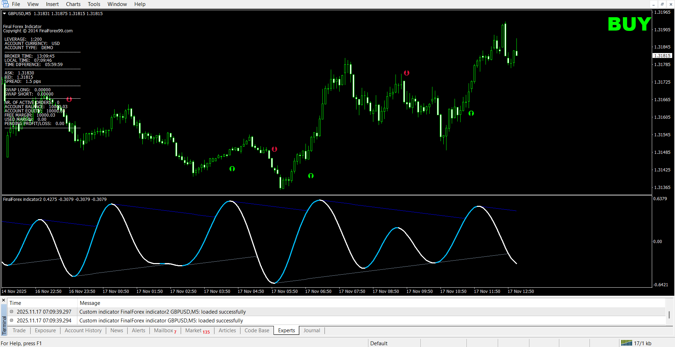
Task: Open the Charts menu
Action: [x=73, y=4]
